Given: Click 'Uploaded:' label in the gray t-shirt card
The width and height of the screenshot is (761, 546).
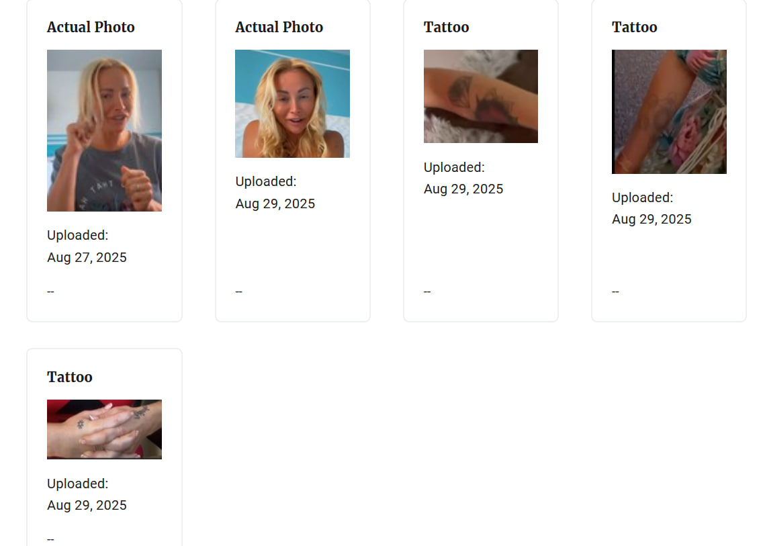Looking at the screenshot, I should [78, 235].
